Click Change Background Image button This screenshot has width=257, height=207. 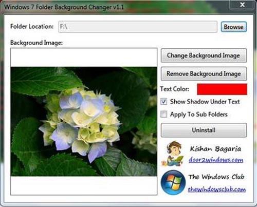(x=204, y=55)
